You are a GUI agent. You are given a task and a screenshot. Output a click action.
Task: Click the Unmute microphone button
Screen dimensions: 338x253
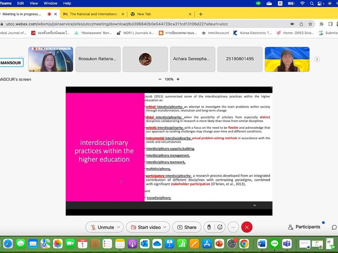[x=102, y=227]
